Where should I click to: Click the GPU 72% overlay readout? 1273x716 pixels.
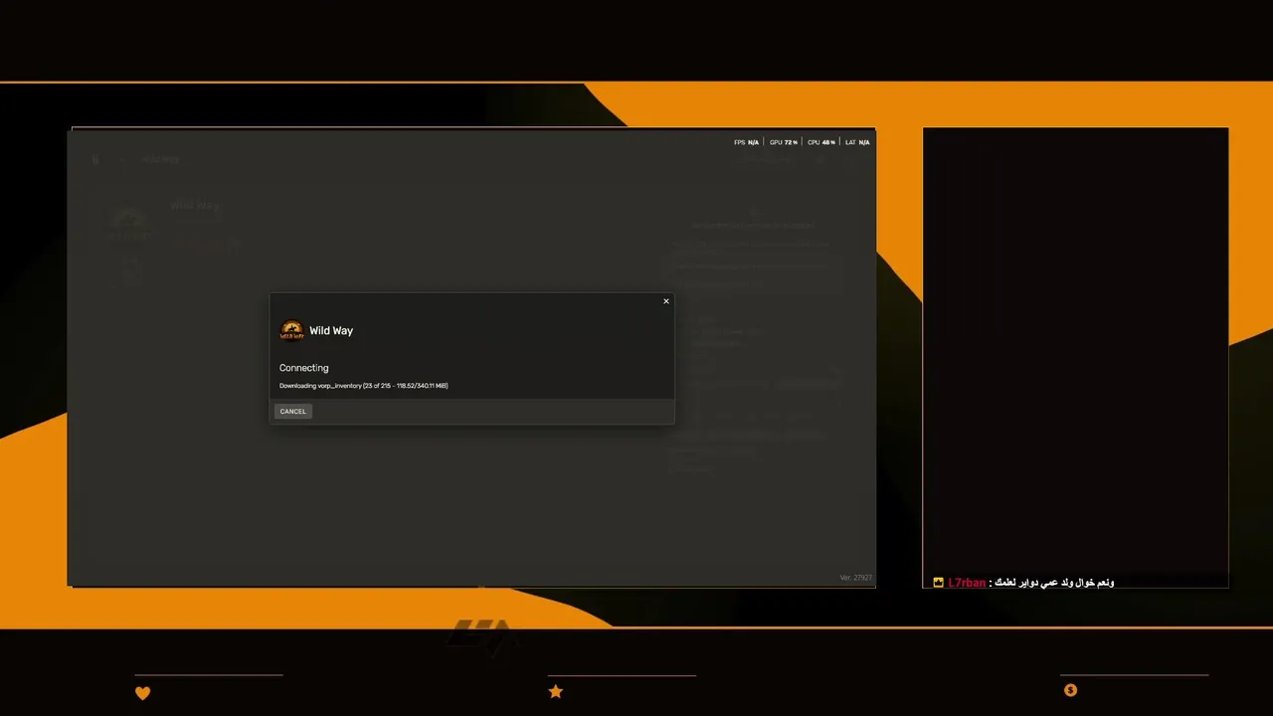(x=784, y=142)
